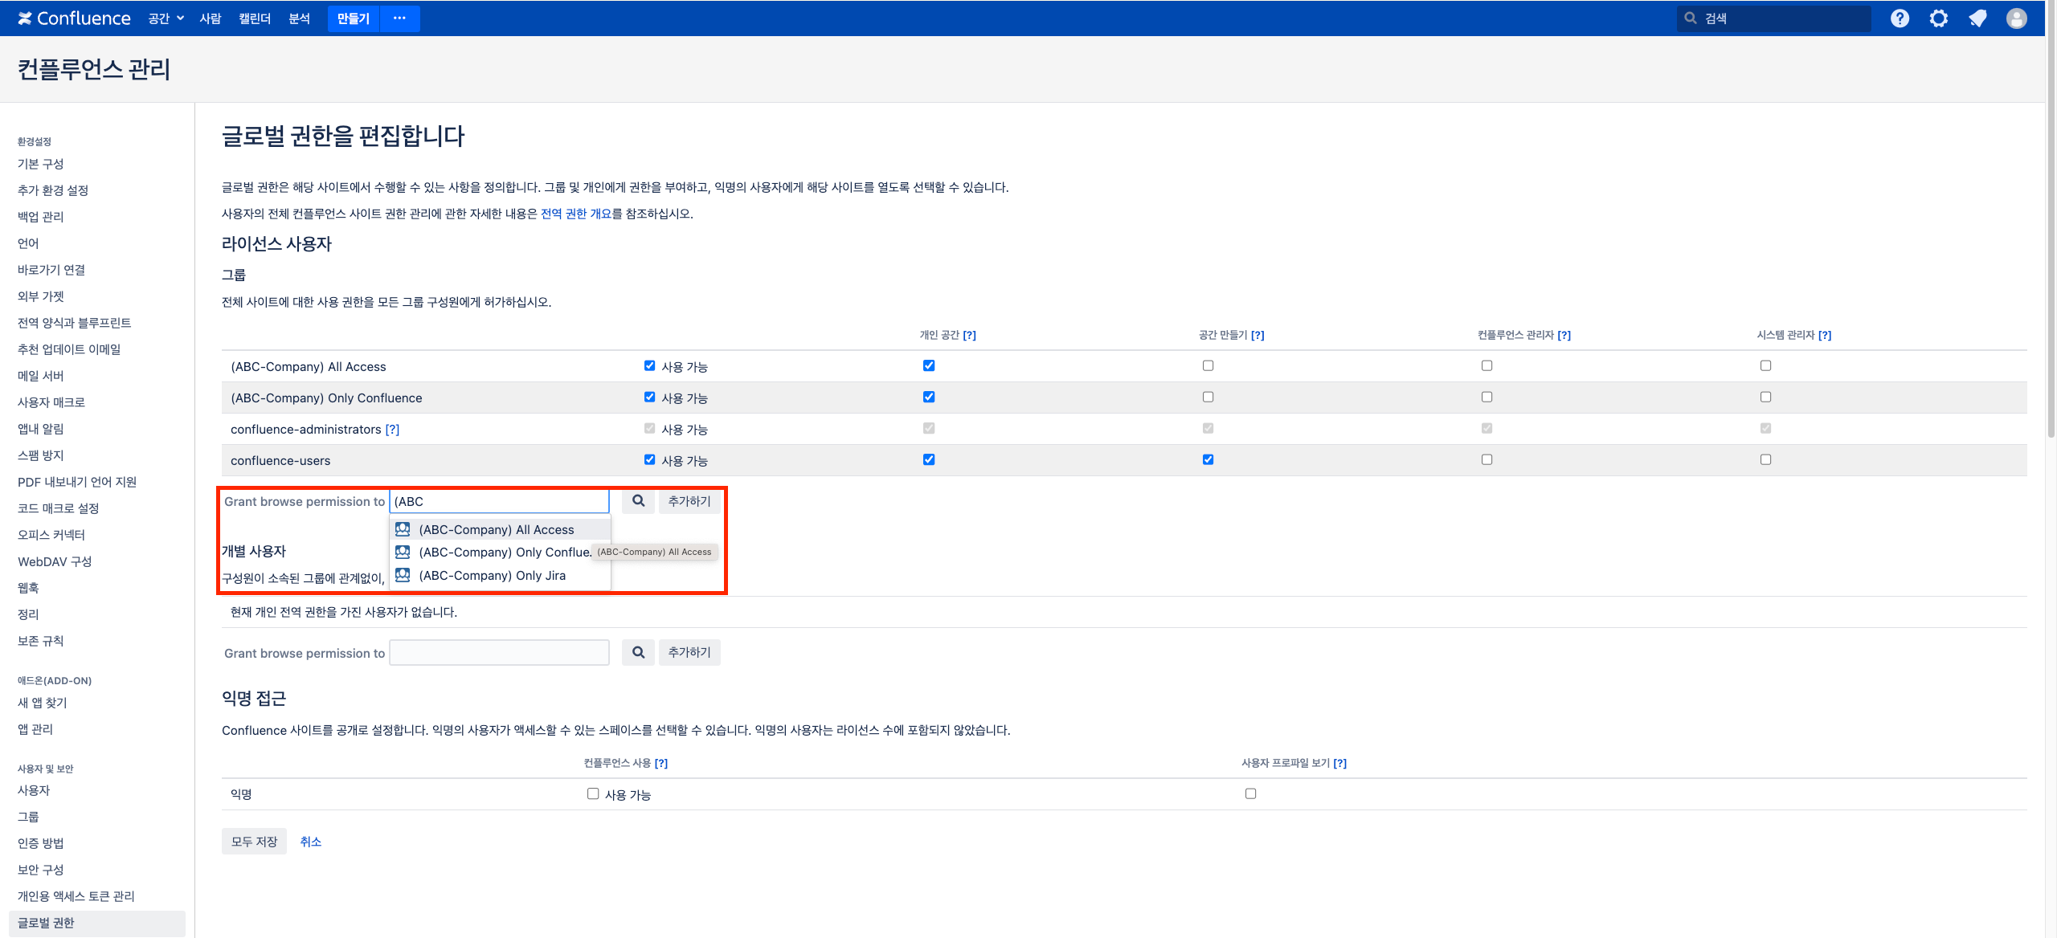This screenshot has width=2057, height=938.
Task: Toggle 공간 만들기 for (ABC-Company) Only Confluence
Action: tap(1208, 397)
